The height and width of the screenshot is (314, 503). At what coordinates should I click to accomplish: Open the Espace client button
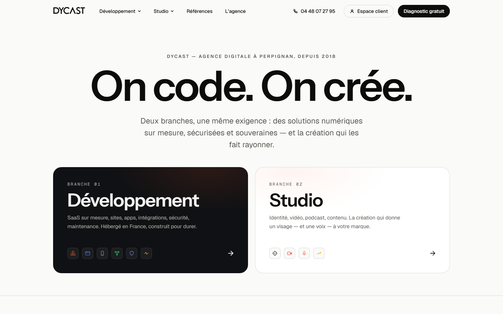click(x=369, y=11)
